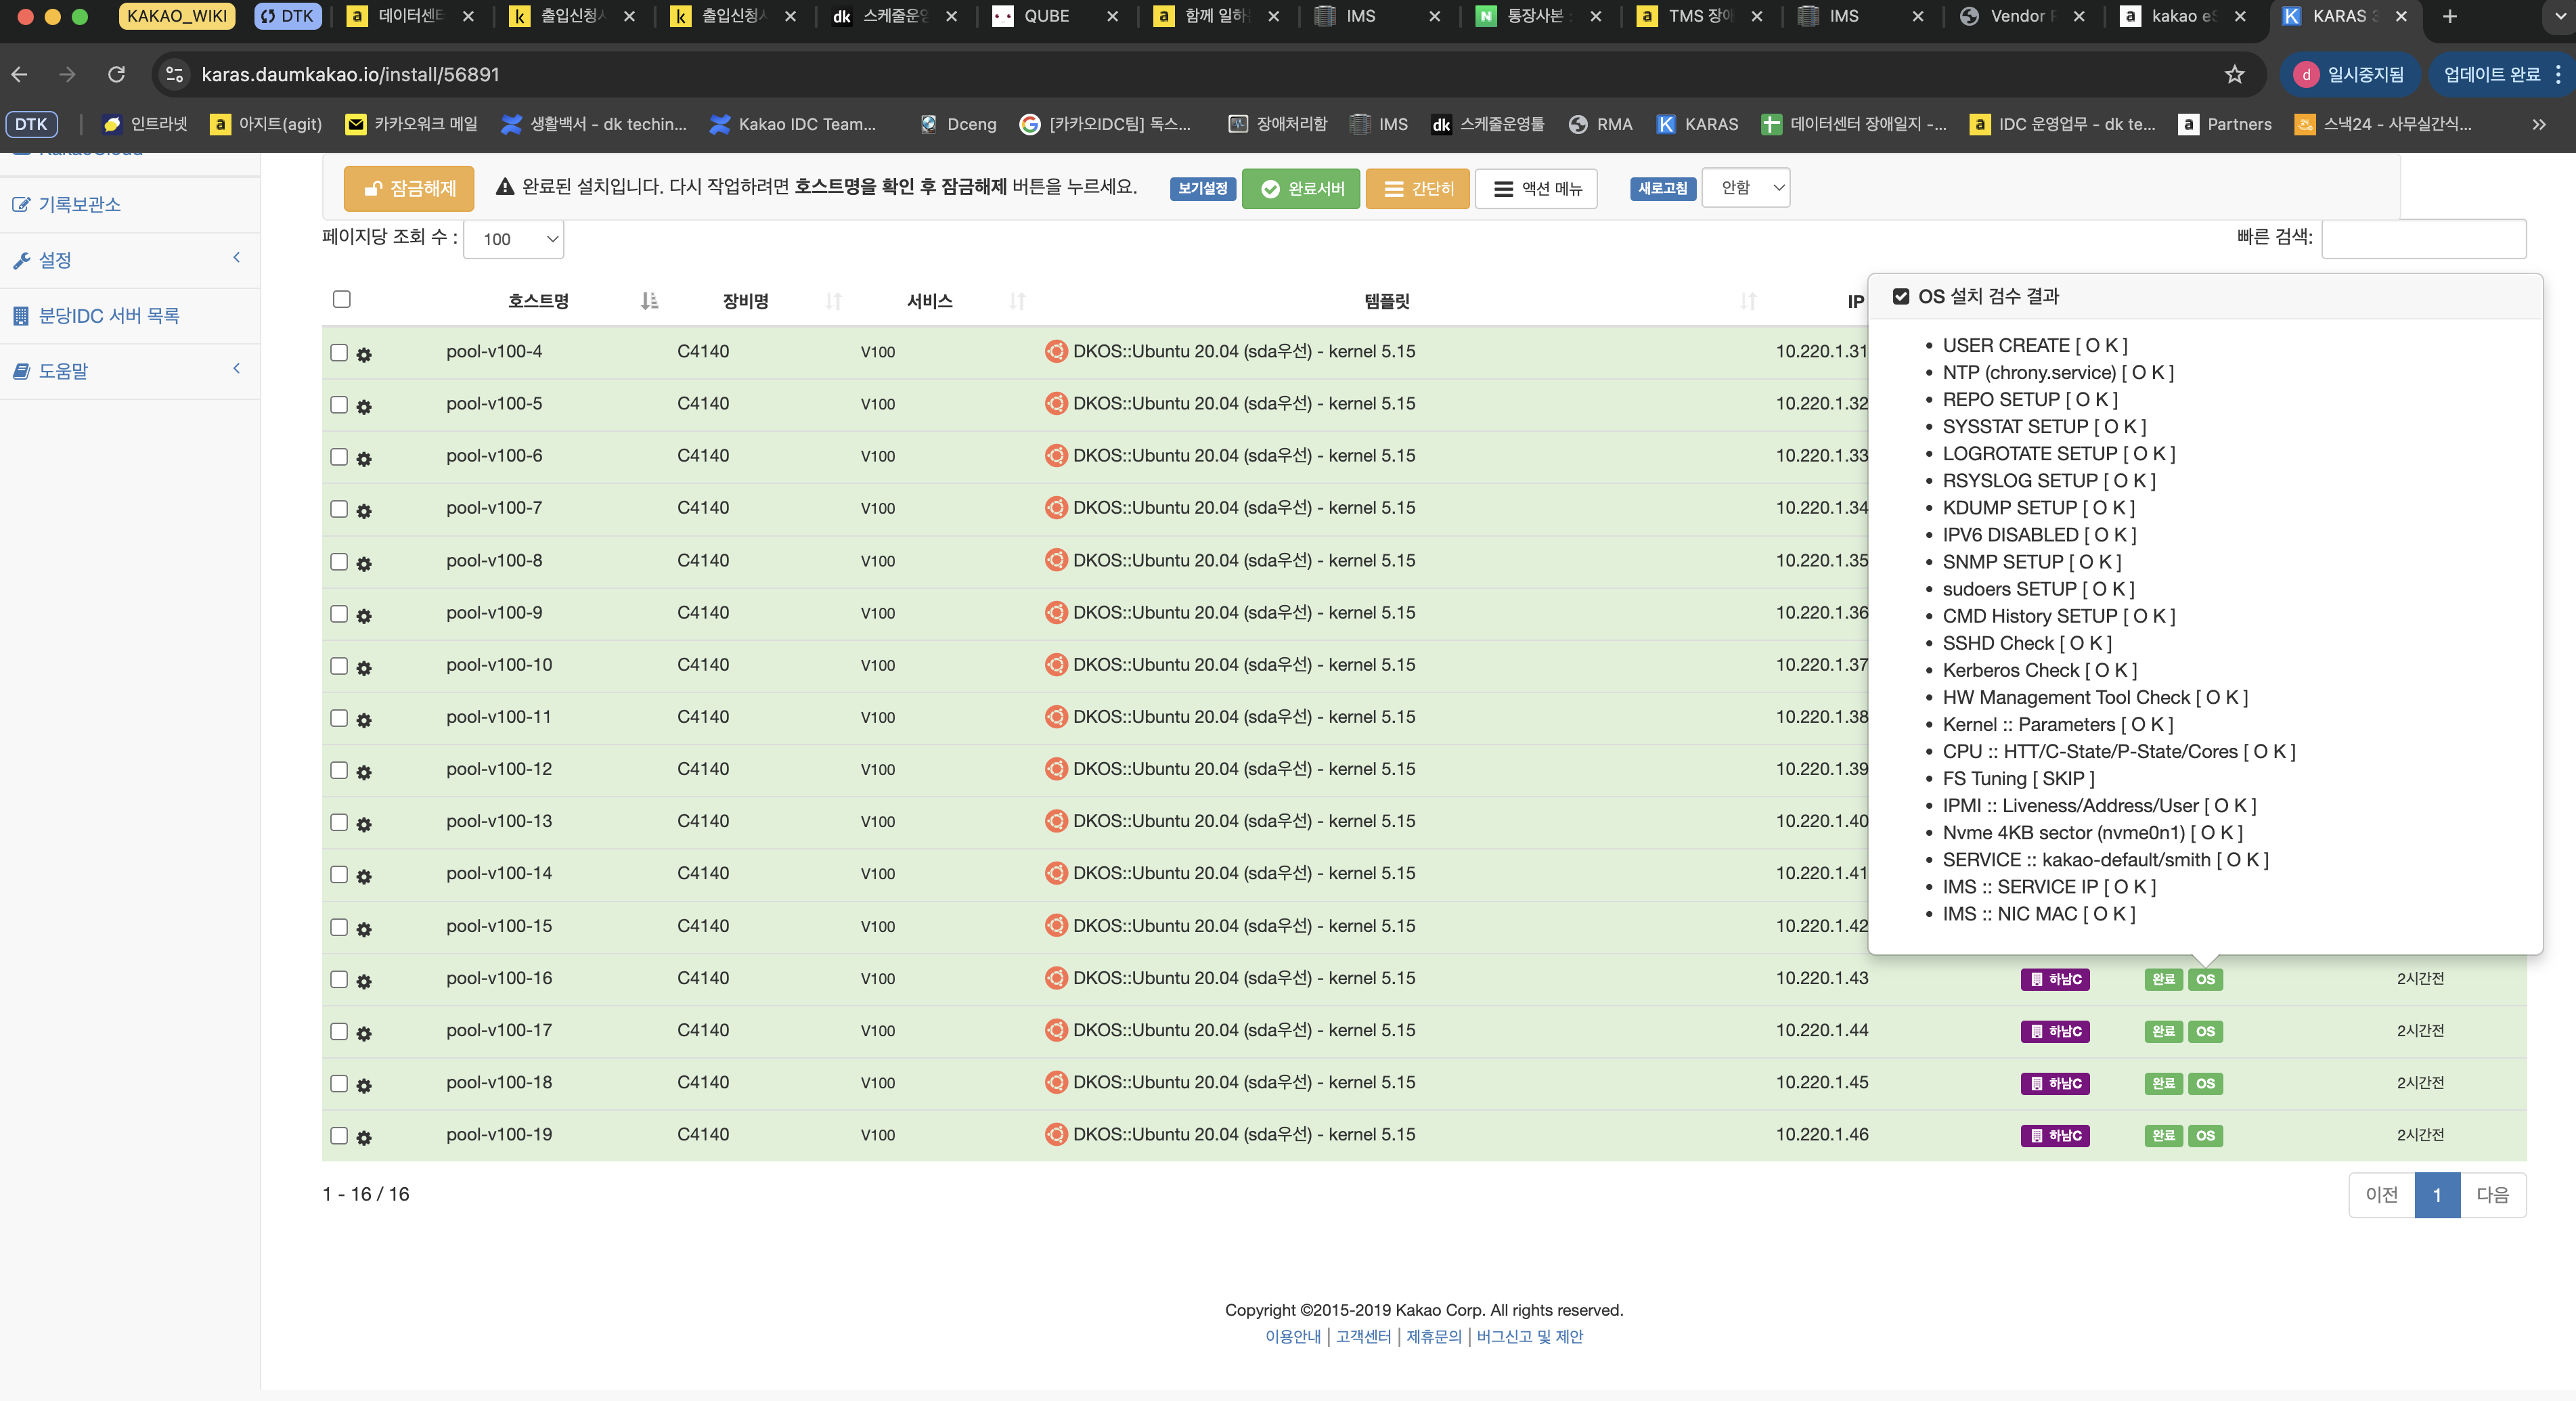The image size is (2576, 1401).
Task: Open gear settings for pool-v100-13 row
Action: coord(364,824)
